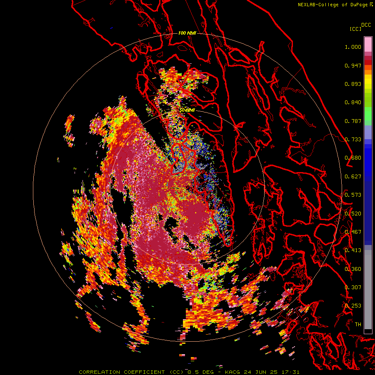Select the 0.627 scale value
375x375 pixels.
click(x=353, y=177)
